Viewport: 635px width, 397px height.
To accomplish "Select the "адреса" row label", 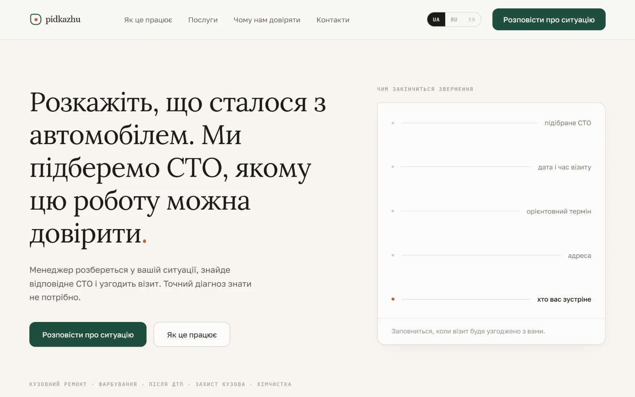I will coord(579,256).
